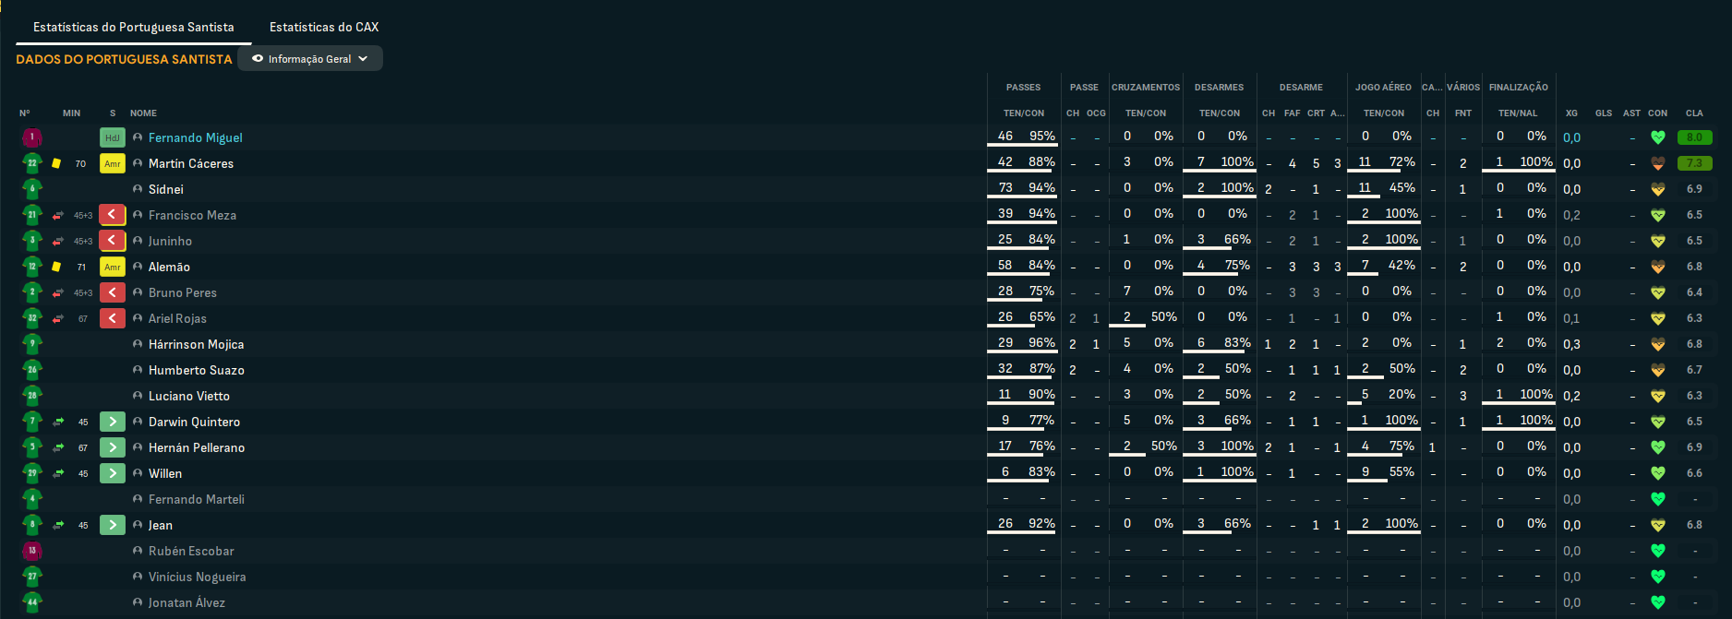Image resolution: width=1732 pixels, height=619 pixels.
Task: Click the FINALIZAÇÃO group header
Action: click(1519, 88)
